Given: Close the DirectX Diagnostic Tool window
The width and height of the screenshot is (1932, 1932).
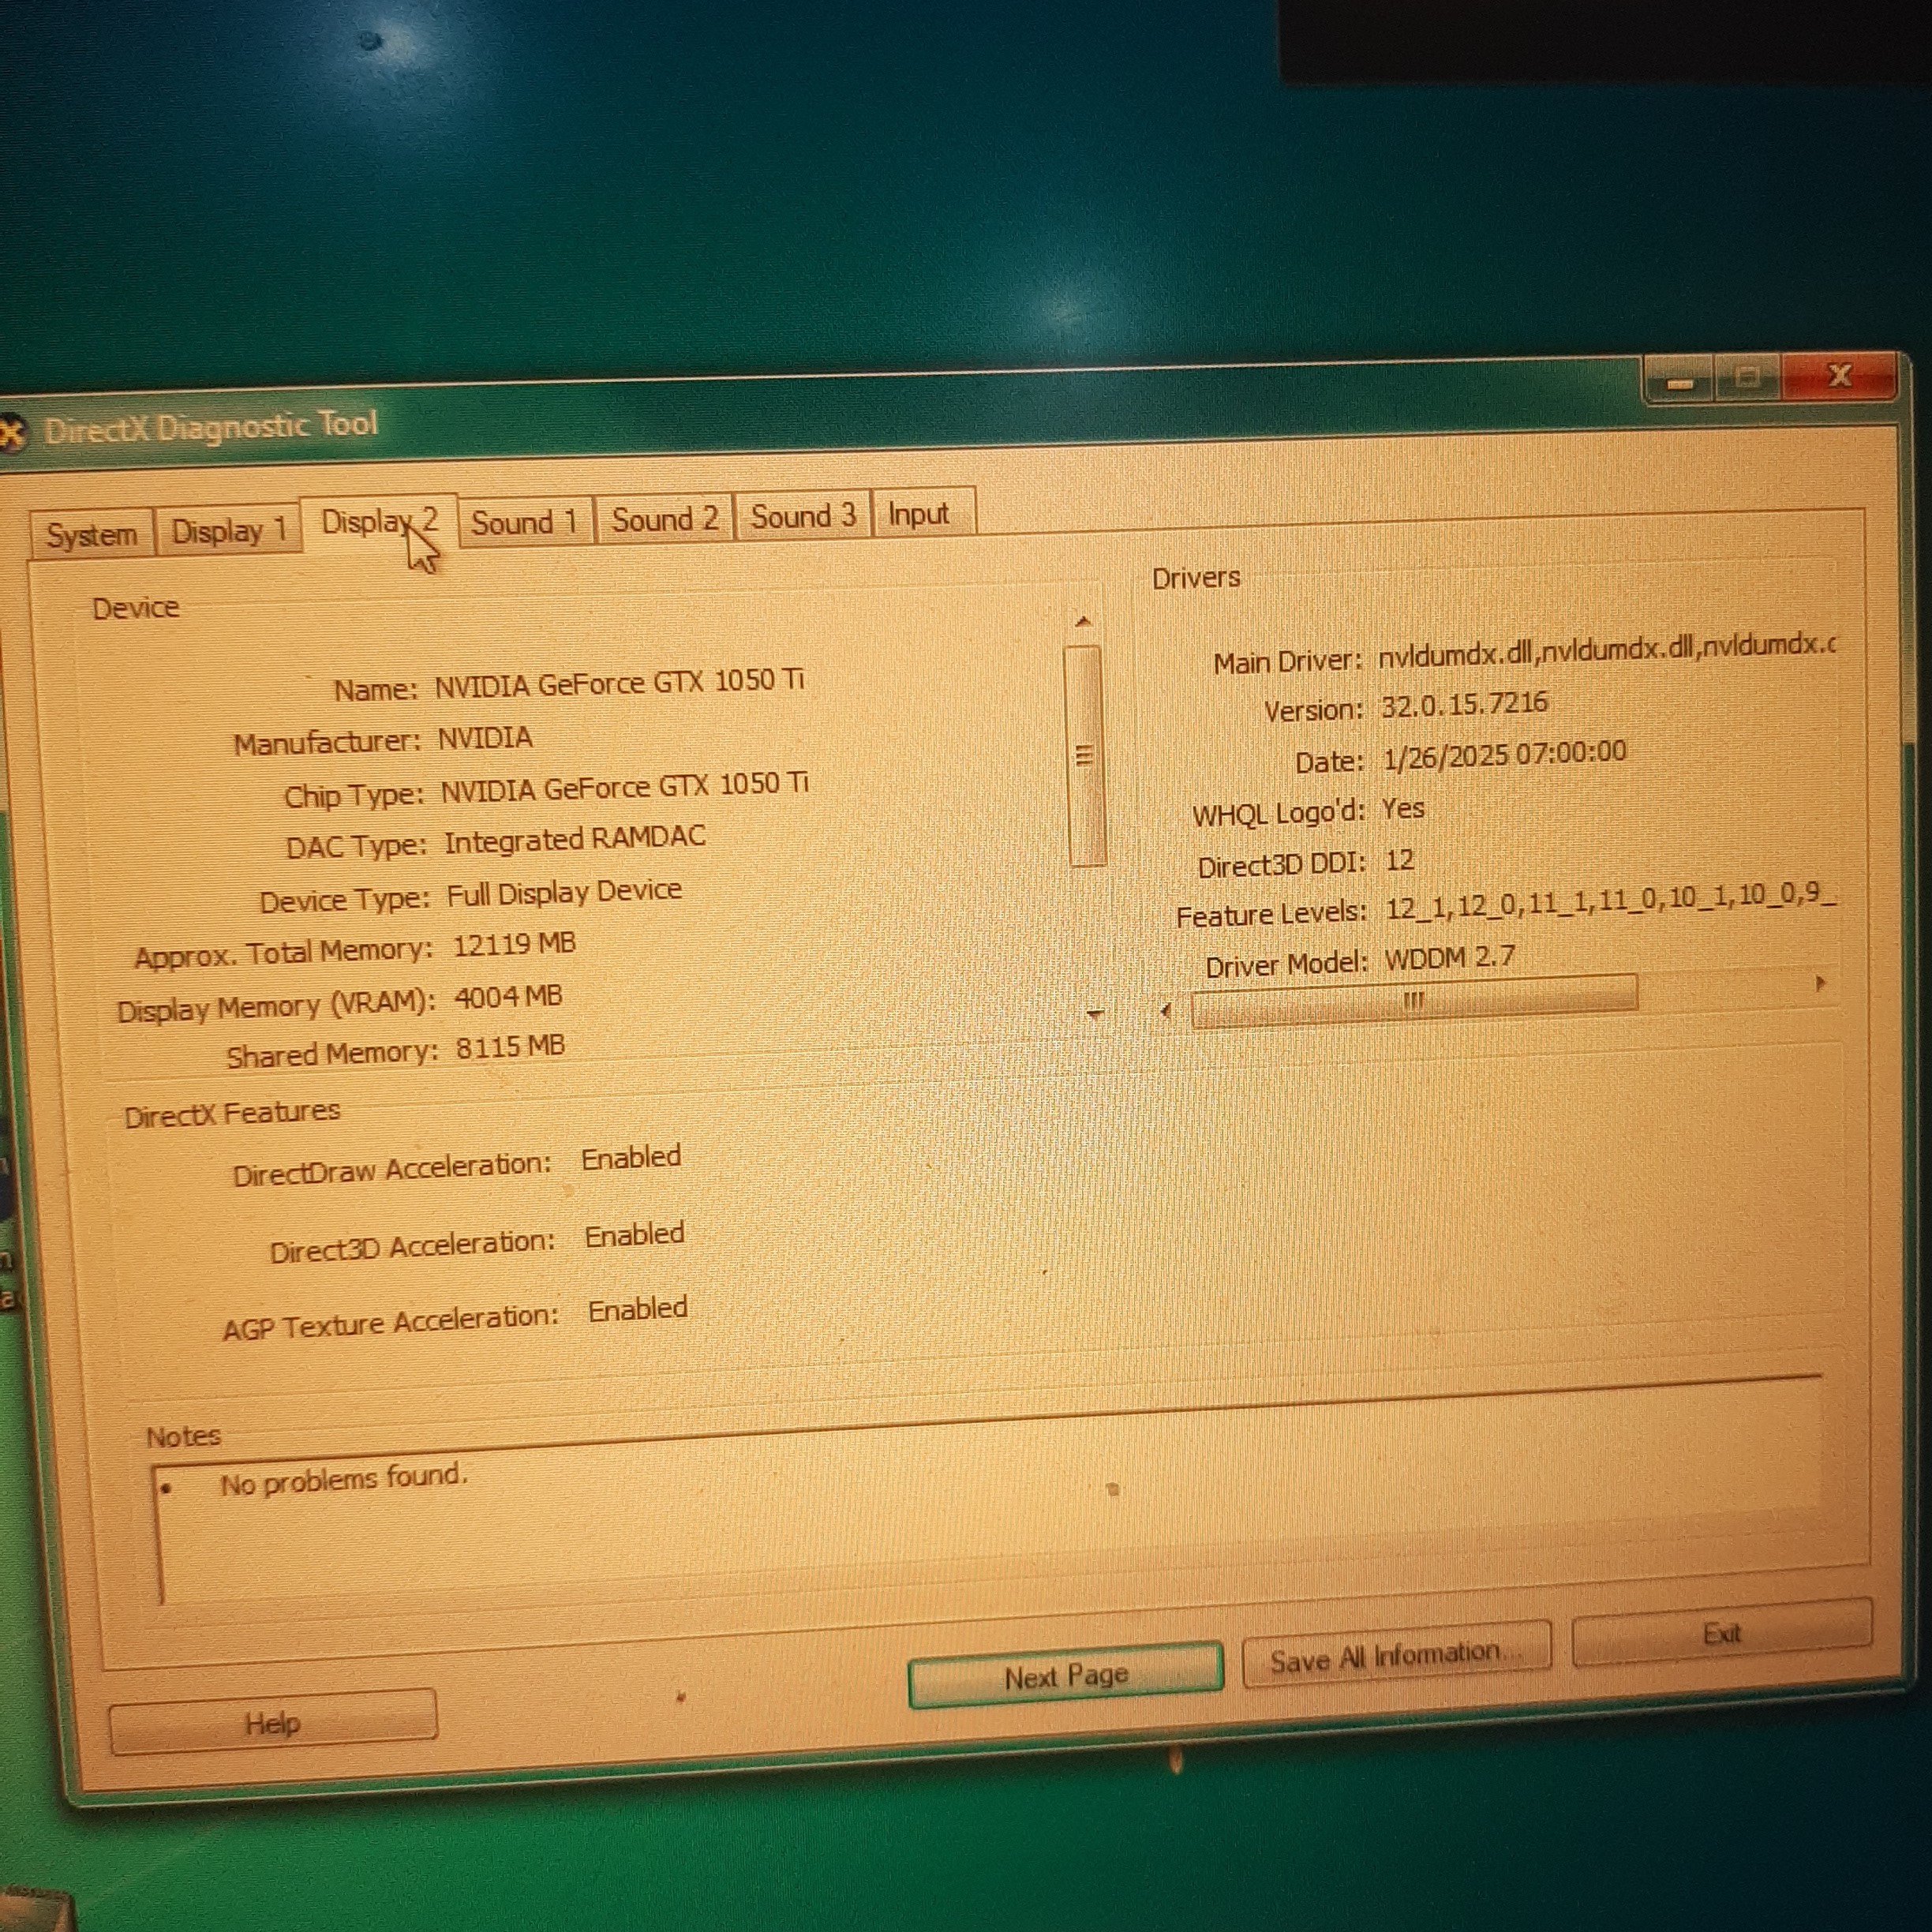Looking at the screenshot, I should click(x=1838, y=376).
